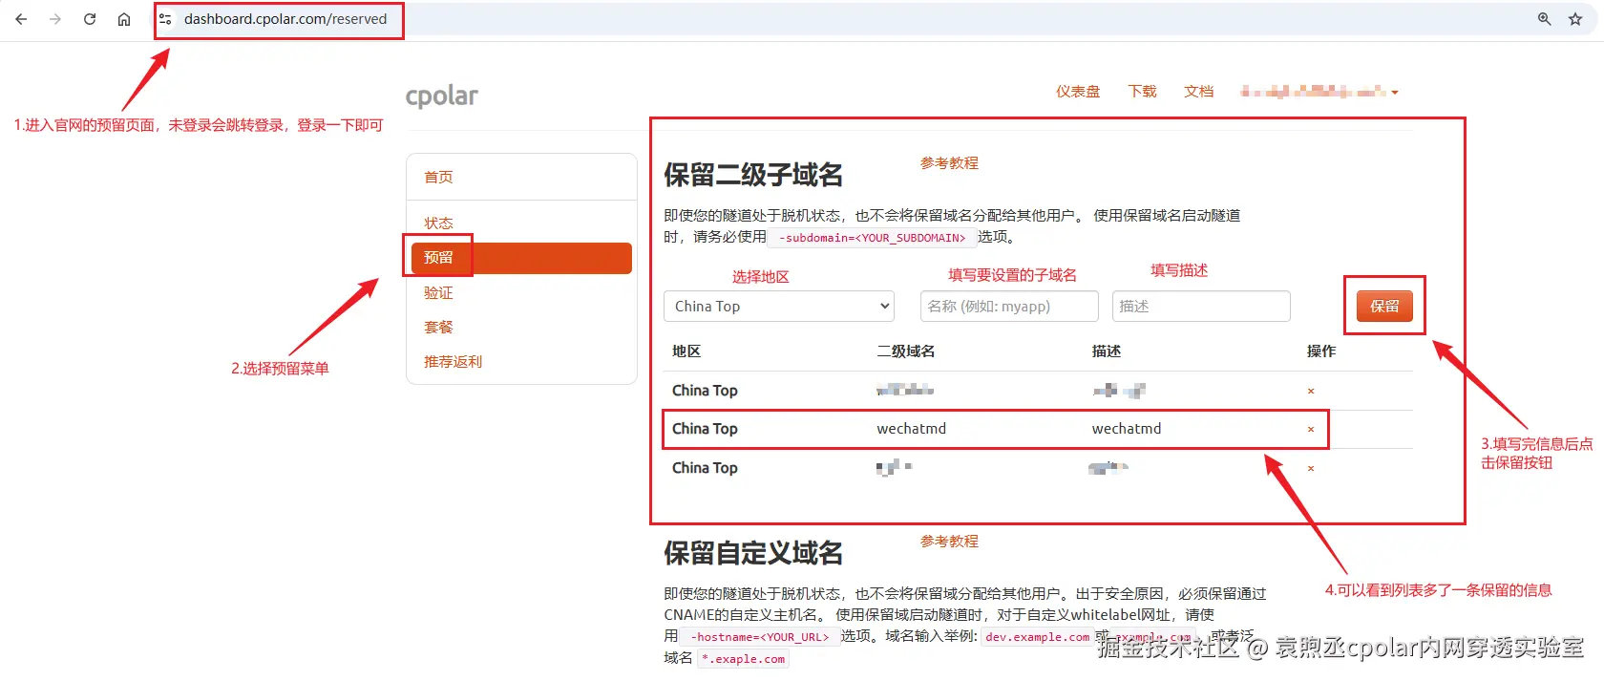The height and width of the screenshot is (681, 1604).
Task: Click the 保留二级子域名 heading
Action: [753, 175]
